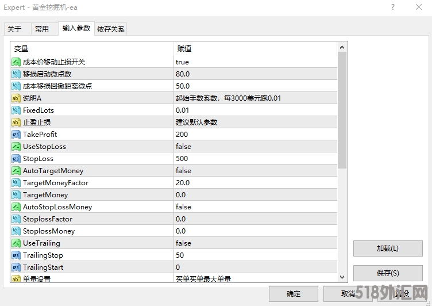Click the double icon beside FixedLots

tap(16, 110)
